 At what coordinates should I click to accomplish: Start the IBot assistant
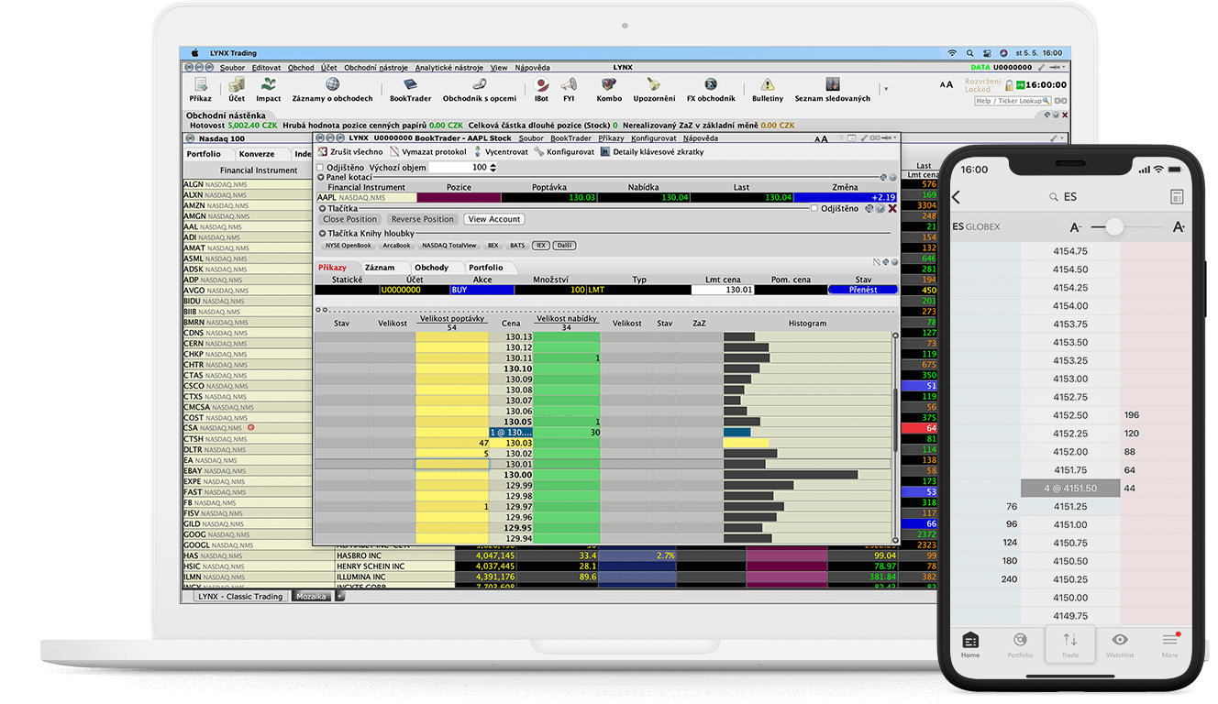point(541,89)
